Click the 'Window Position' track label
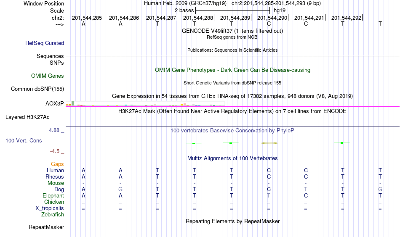Screen dimensions: 400x237 click(x=44, y=3)
